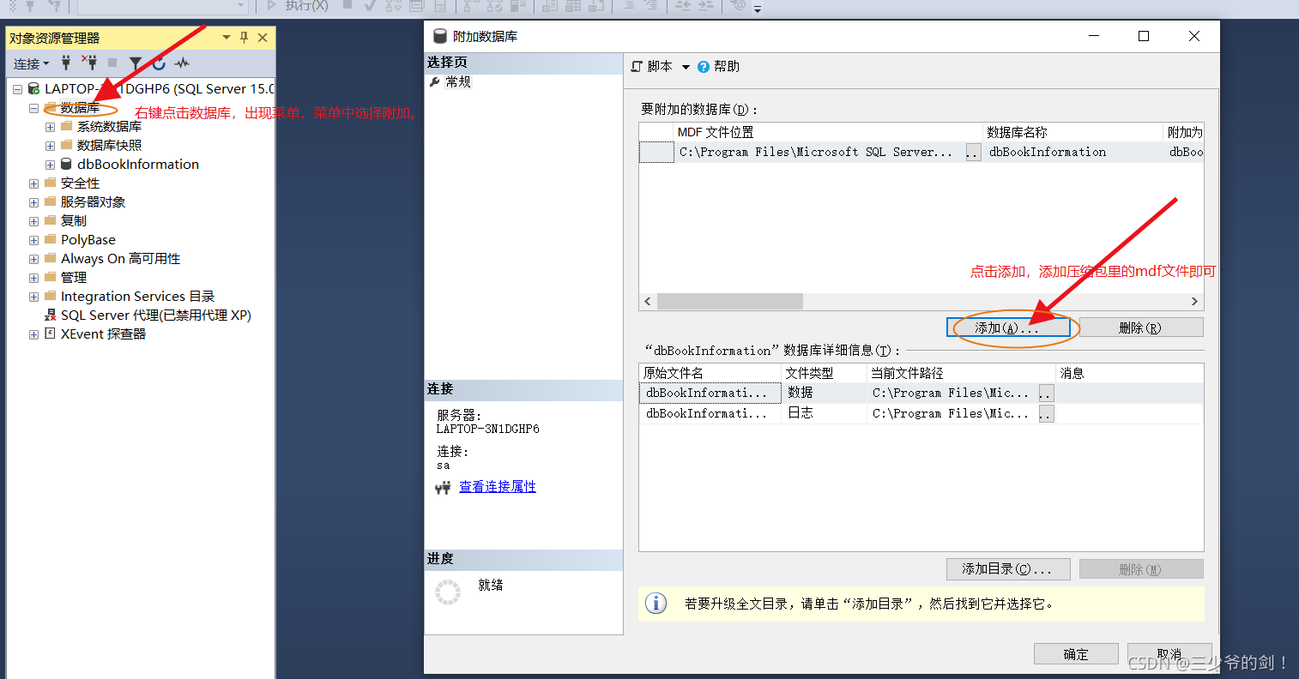Expand the Integration Services 目录 node

click(33, 297)
